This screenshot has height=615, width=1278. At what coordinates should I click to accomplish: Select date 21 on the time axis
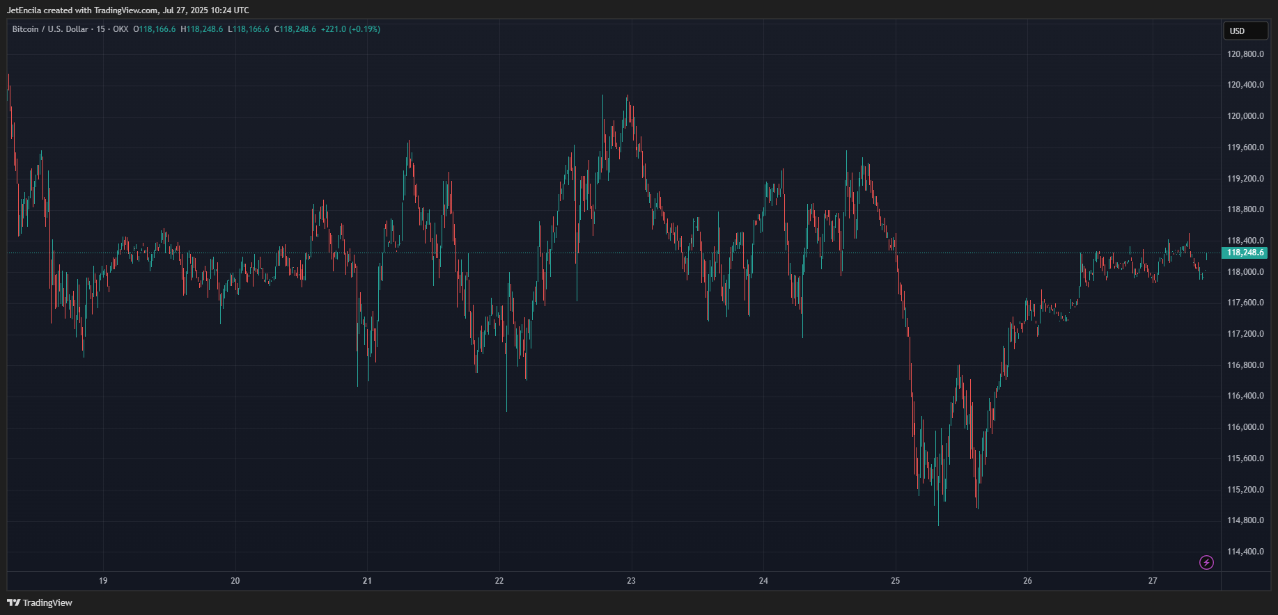pos(367,581)
